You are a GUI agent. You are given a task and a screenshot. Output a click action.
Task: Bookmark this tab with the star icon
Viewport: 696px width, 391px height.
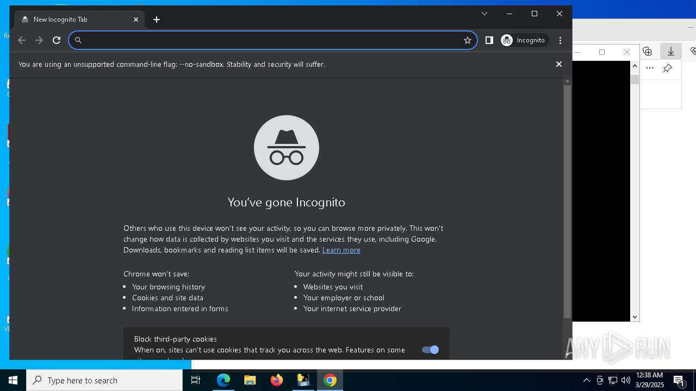[x=467, y=40]
